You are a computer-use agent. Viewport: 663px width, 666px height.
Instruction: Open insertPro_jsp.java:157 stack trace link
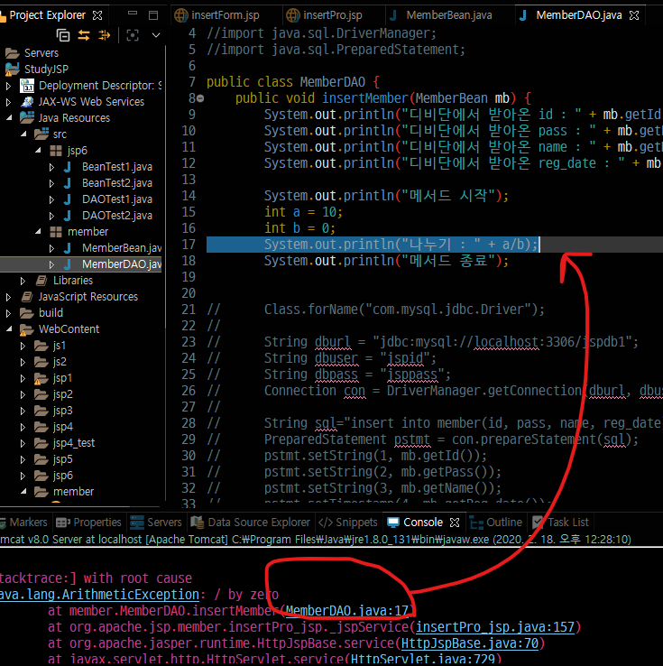pyautogui.click(x=495, y=627)
